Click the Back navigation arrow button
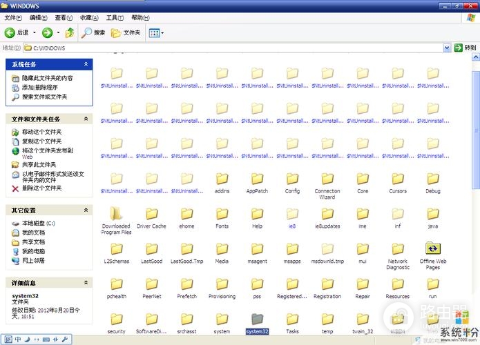Image resolution: width=480 pixels, height=345 pixels. 10,32
